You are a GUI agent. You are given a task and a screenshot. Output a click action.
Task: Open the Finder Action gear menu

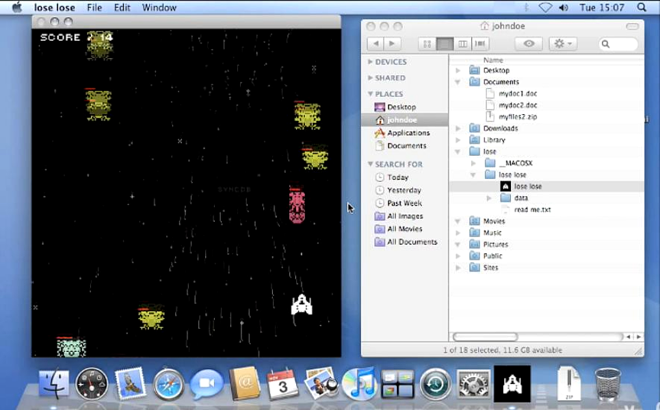[563, 44]
